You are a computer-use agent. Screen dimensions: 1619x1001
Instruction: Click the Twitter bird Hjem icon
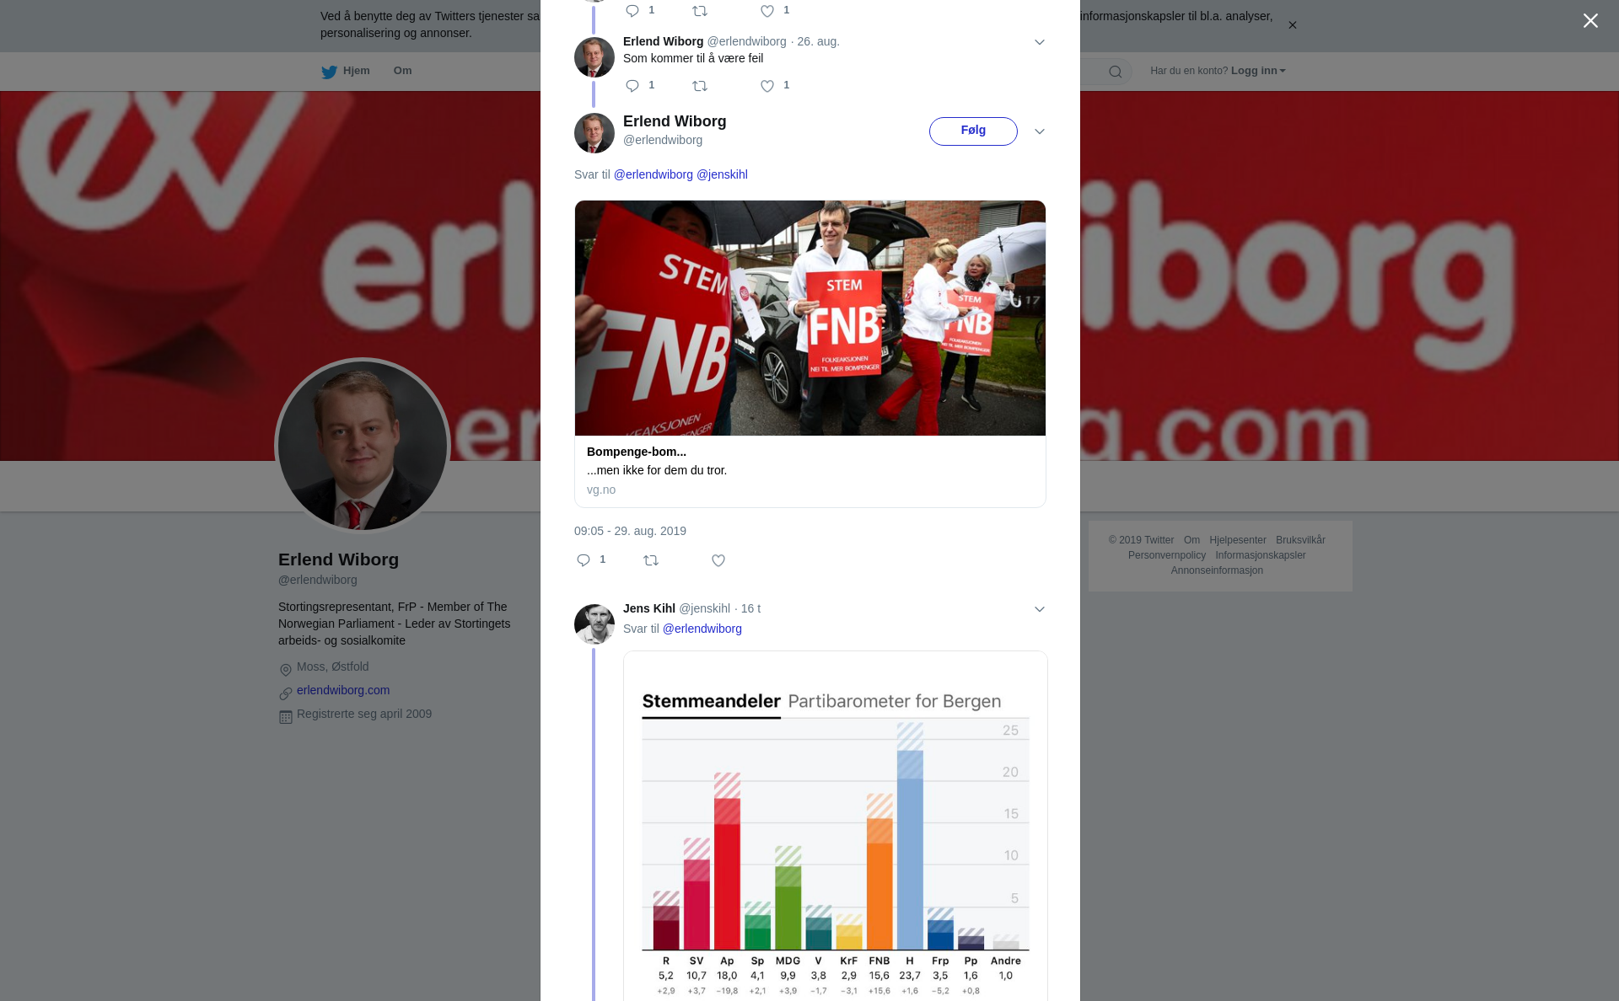tap(329, 72)
